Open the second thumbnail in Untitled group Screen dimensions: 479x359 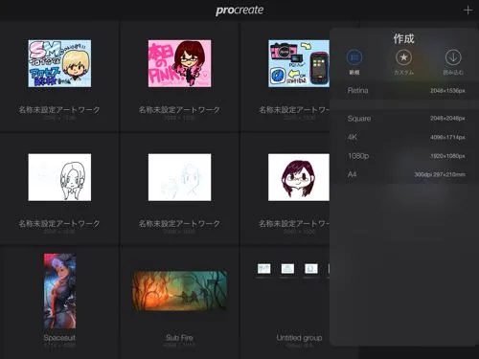click(x=287, y=269)
